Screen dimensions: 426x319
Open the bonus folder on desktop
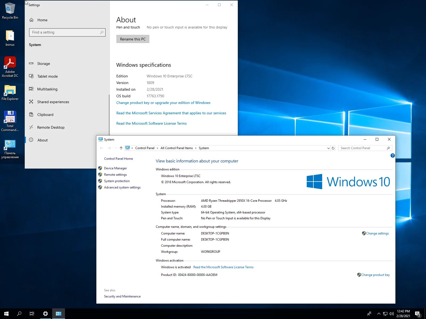point(10,38)
